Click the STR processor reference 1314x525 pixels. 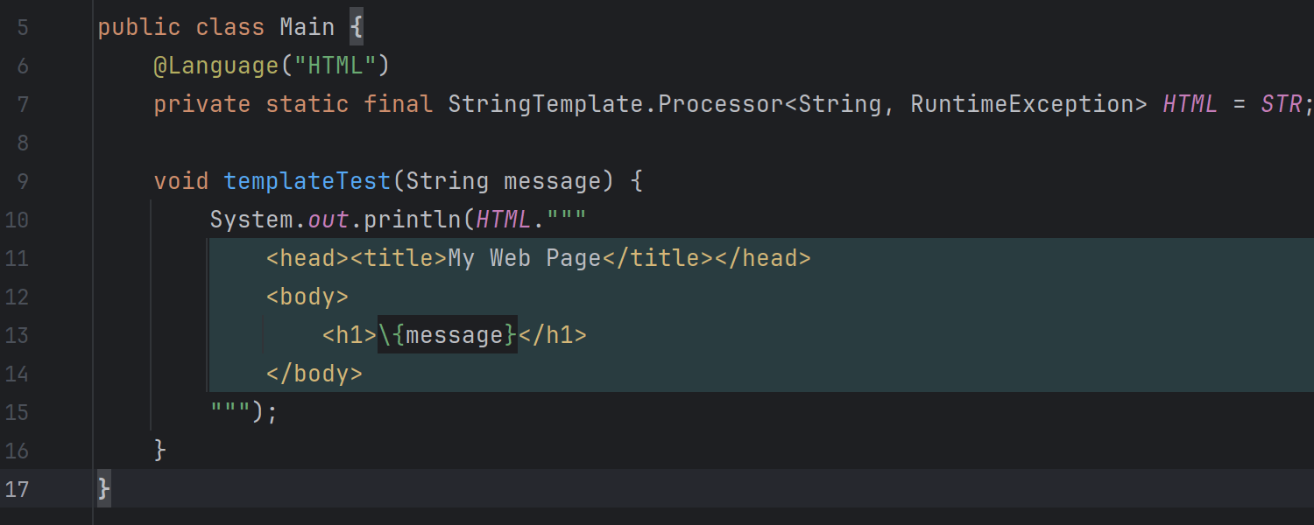[x=1281, y=104]
